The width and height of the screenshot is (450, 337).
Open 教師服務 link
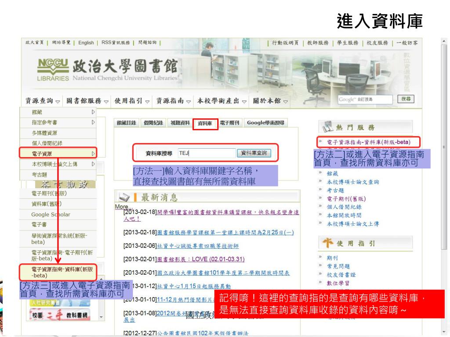[x=318, y=43]
